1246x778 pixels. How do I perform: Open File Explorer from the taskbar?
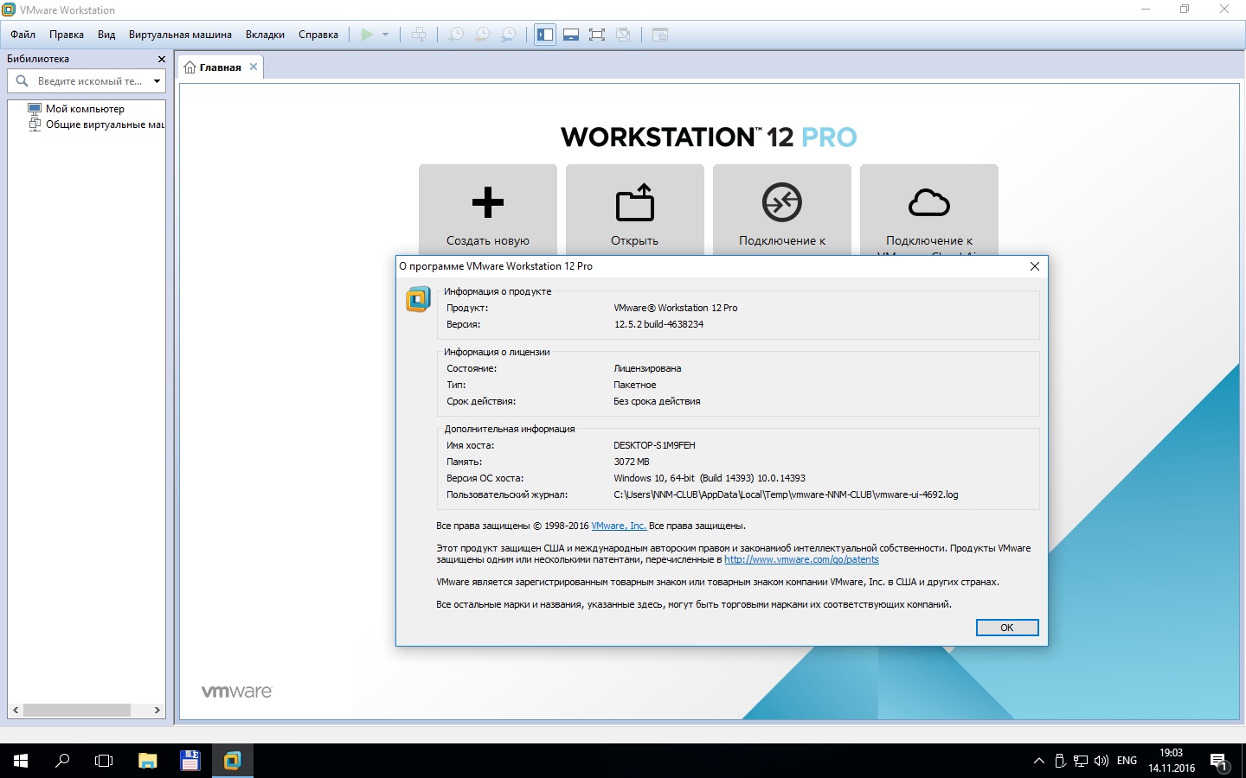pos(147,761)
